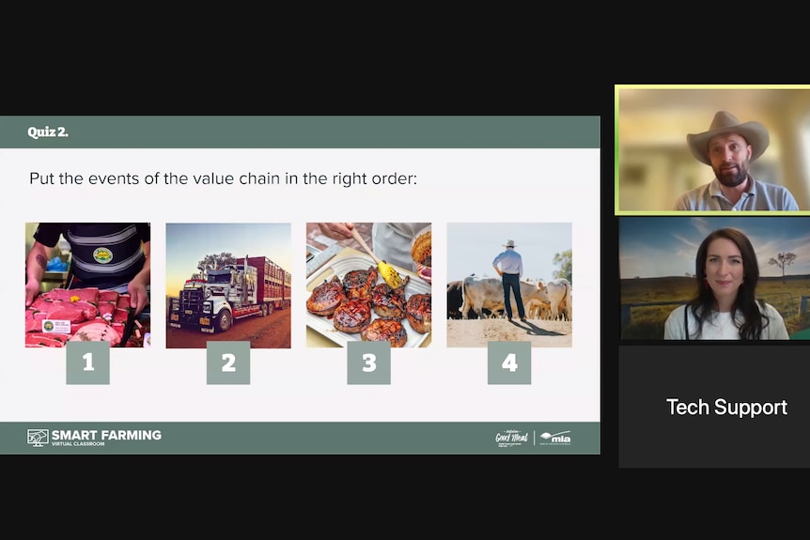
Task: Click the Good Meat logo
Action: coord(511,439)
